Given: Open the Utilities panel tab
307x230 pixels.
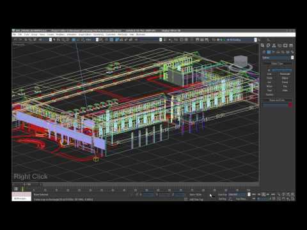Looking at the screenshot, I should click(291, 45).
